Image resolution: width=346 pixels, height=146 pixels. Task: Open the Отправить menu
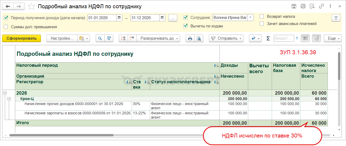[226, 39]
